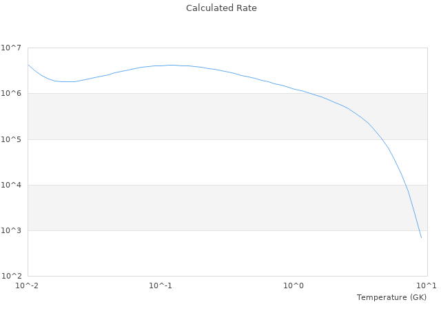441x331 pixels.
Task: Click the 10^7 y-axis tick label
Action: [11, 48]
